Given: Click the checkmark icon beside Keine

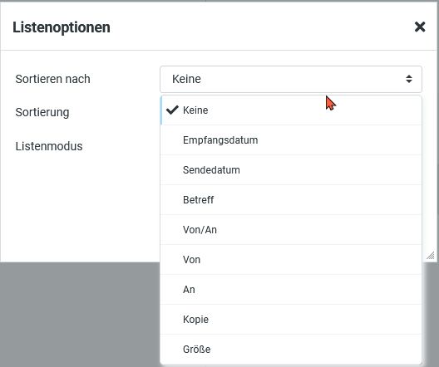Looking at the screenshot, I should [x=172, y=110].
